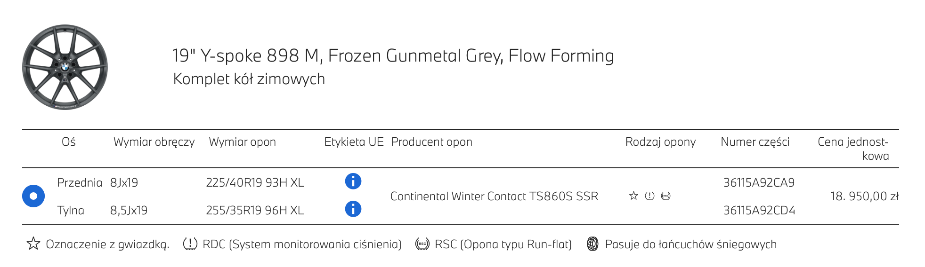The image size is (925, 267).
Task: Open the Y-spoke 898 M wheel thumbnail
Action: [x=65, y=67]
